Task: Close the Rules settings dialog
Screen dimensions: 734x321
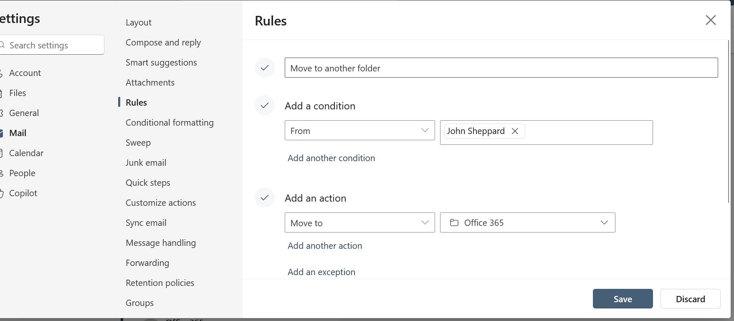Action: [x=711, y=20]
